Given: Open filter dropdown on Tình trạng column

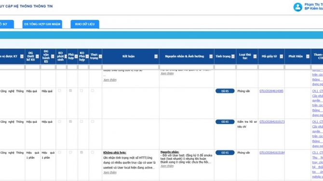Looking at the screenshot, I should coord(233,57).
